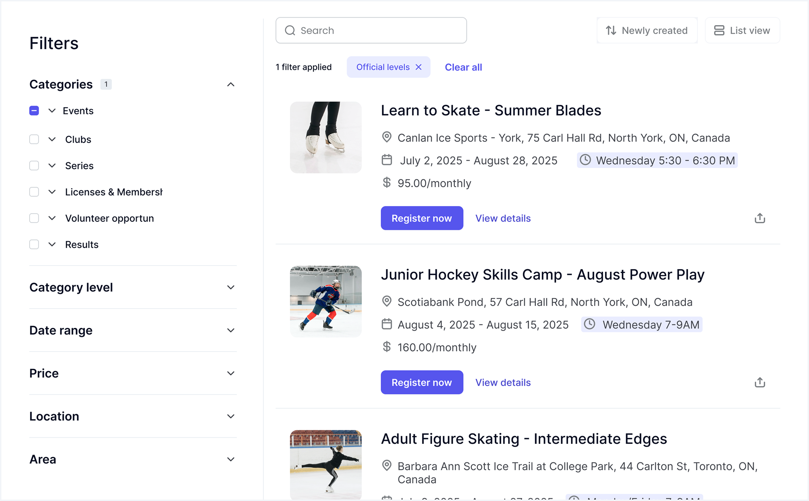This screenshot has height=501, width=809.
Task: Click the clock icon next to Wednesday 7-9AM
Action: 590,324
